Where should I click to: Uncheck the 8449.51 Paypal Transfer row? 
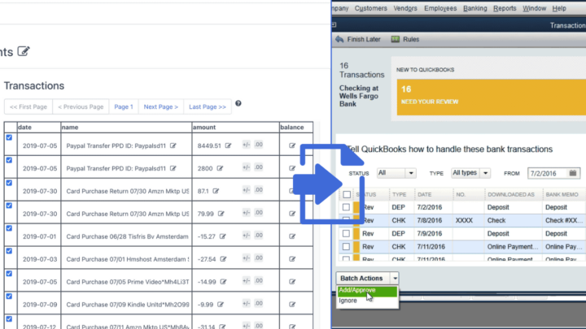click(x=9, y=137)
